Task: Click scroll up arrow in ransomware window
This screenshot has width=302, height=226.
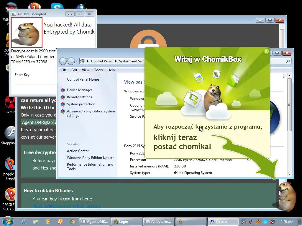Action: (x=282, y=27)
